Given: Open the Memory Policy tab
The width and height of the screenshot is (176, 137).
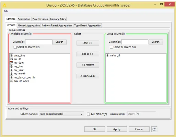Looking at the screenshot, I should click(58, 19).
